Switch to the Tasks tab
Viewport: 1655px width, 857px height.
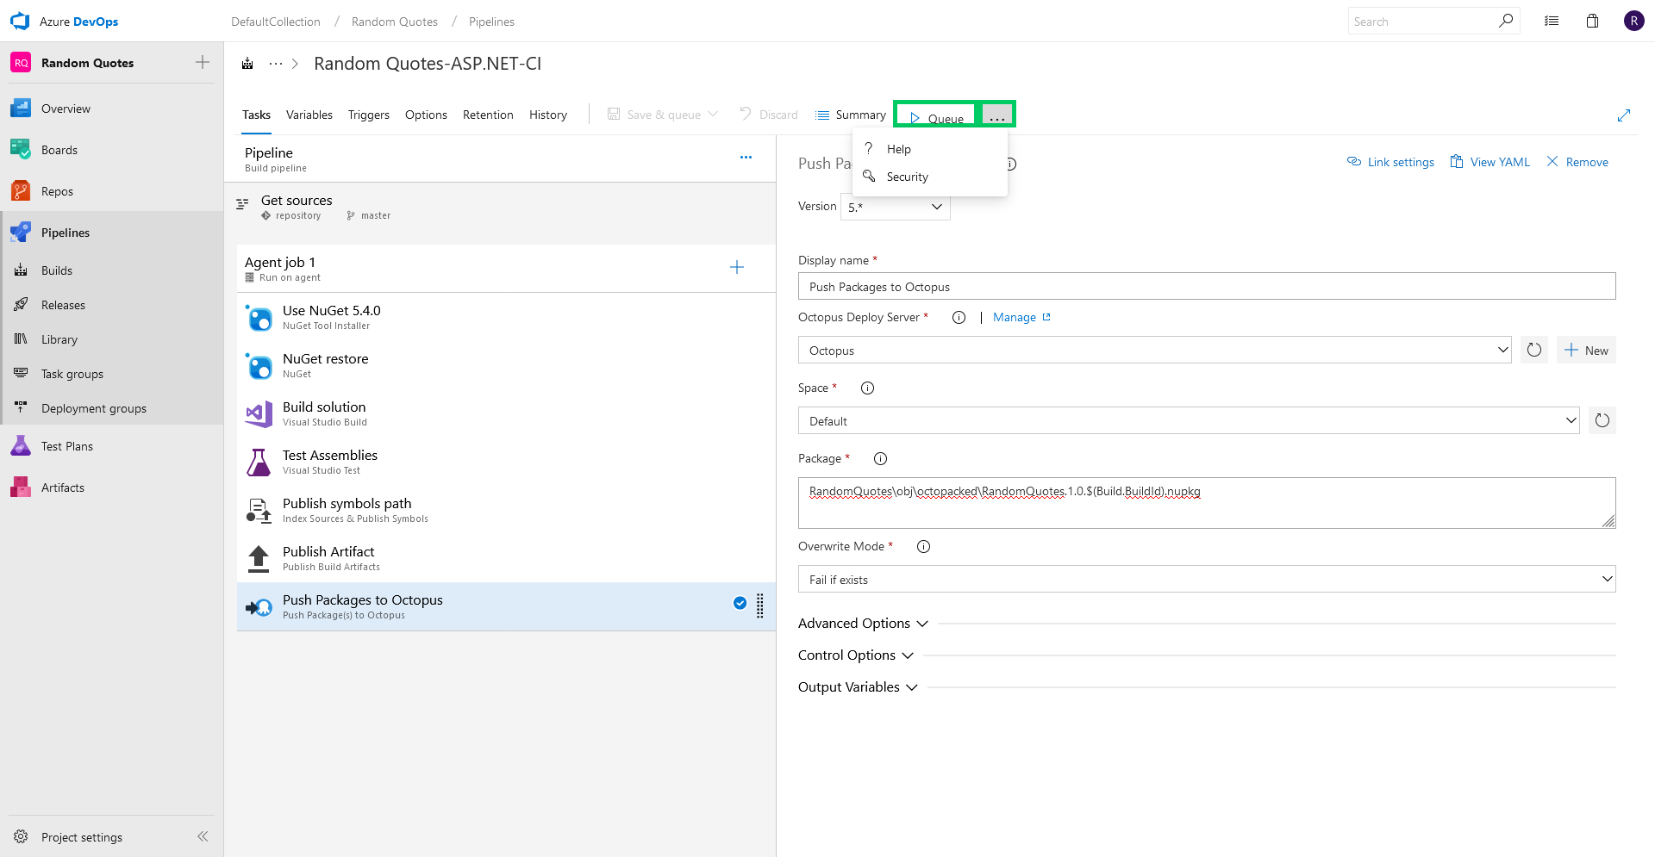pyautogui.click(x=256, y=115)
